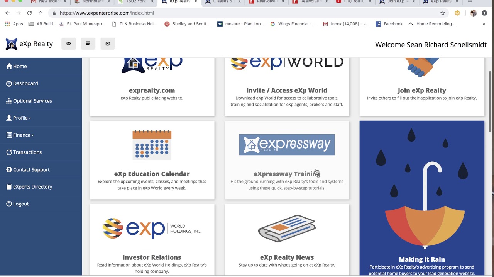Image resolution: width=494 pixels, height=277 pixels.
Task: Open Optional Services in sidebar
Action: [x=29, y=101]
